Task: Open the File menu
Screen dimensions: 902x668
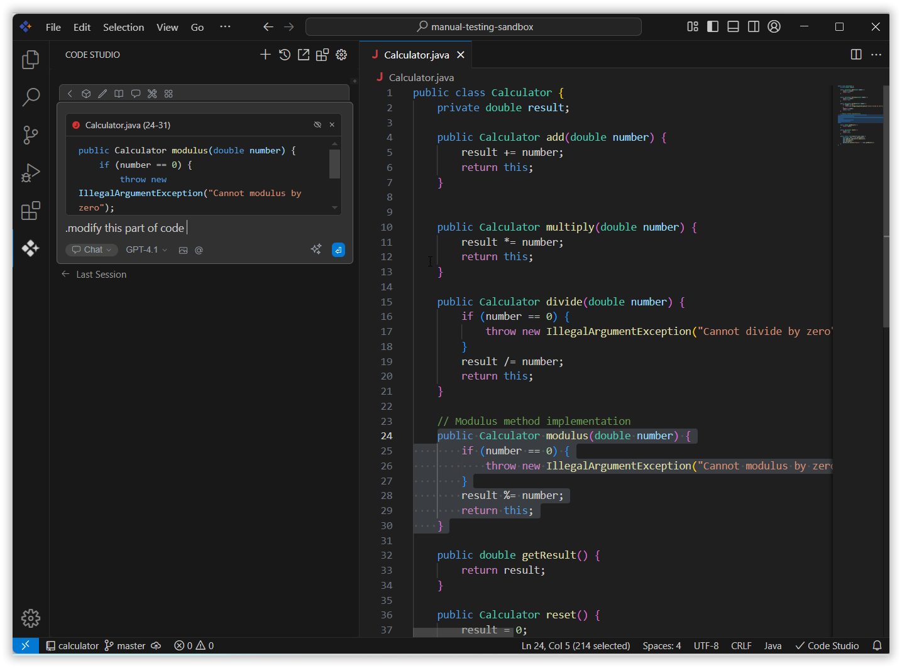Action: (x=53, y=27)
